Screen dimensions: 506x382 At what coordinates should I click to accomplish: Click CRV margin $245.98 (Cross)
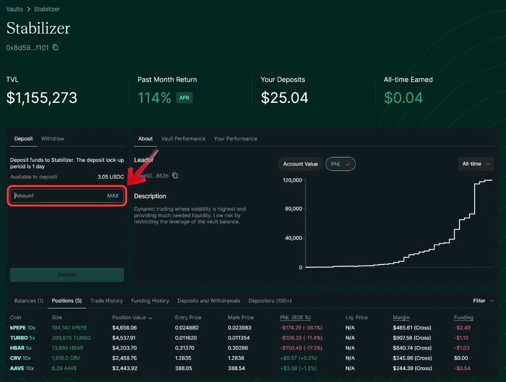412,358
